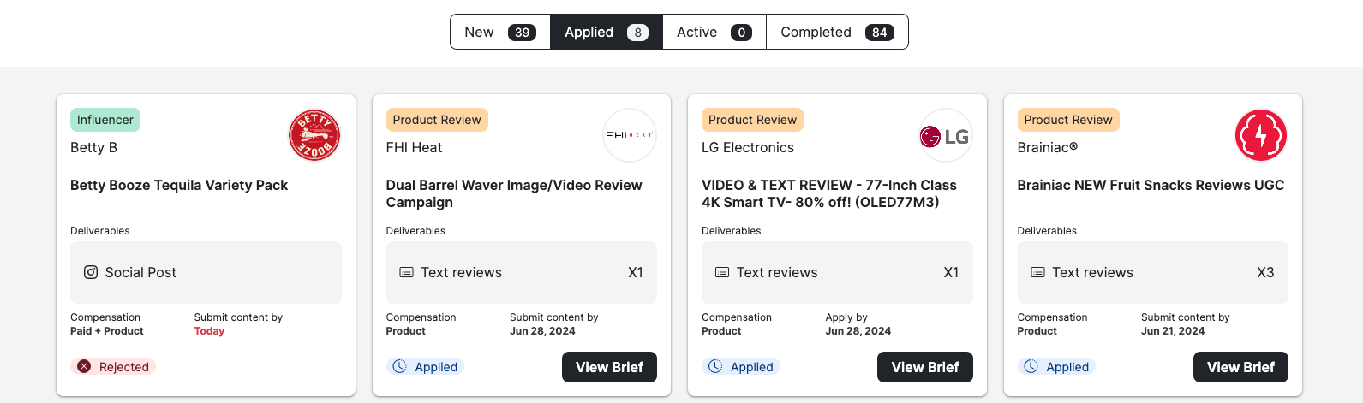Click the Jun 28, 2024 date under Apply by
The image size is (1363, 403).
click(858, 331)
